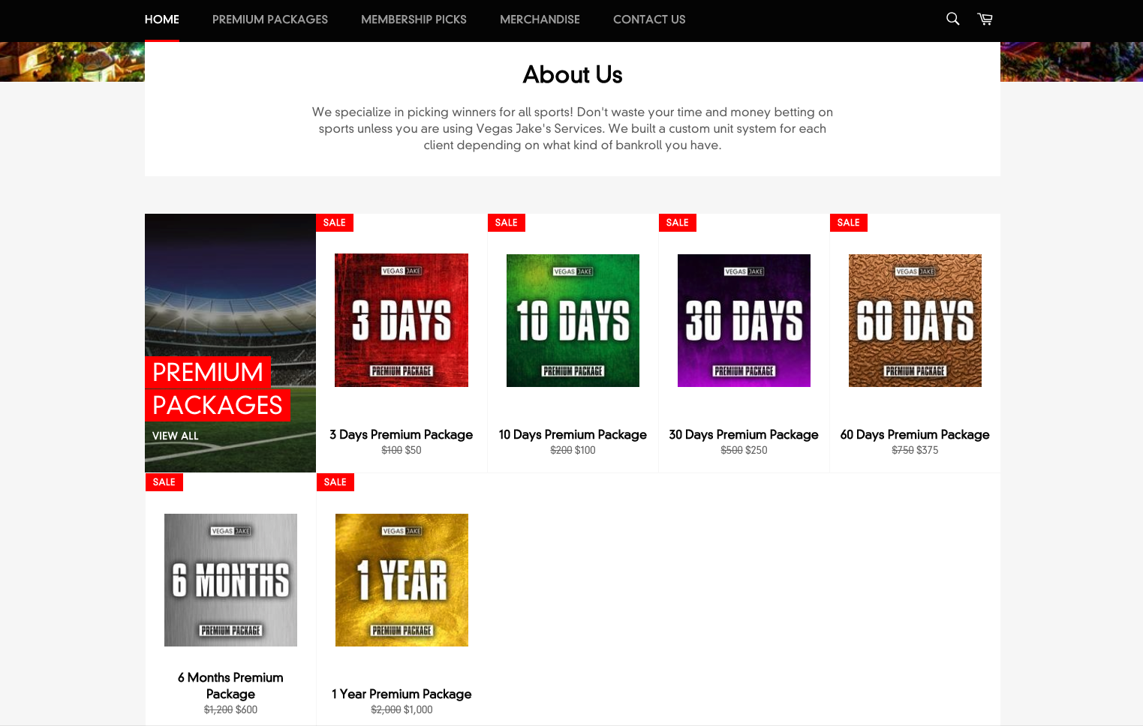Click the $600 sale price
The height and width of the screenshot is (726, 1143).
247,709
